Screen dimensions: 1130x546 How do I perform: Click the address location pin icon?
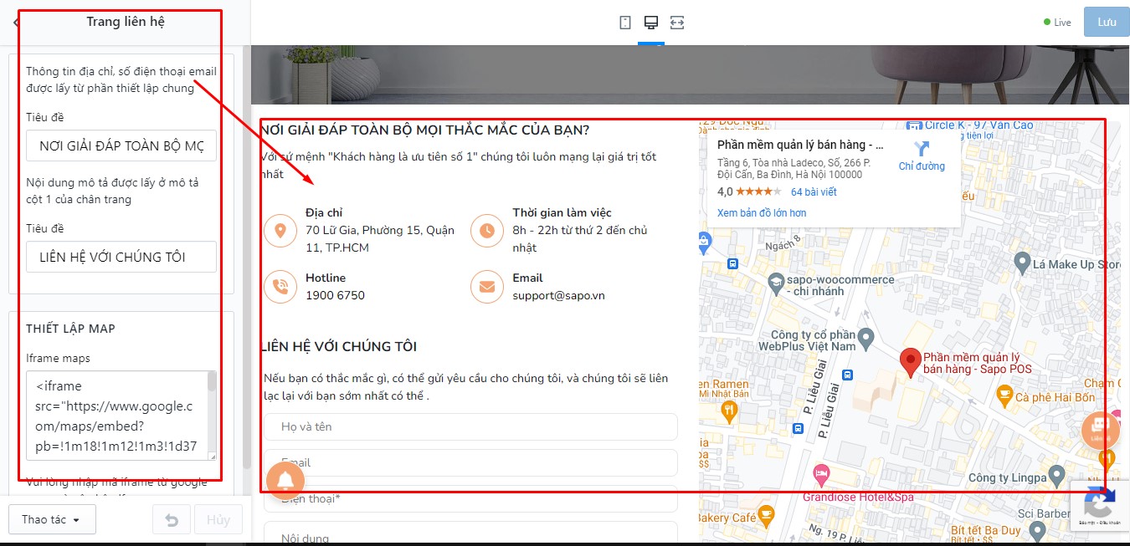coord(280,230)
